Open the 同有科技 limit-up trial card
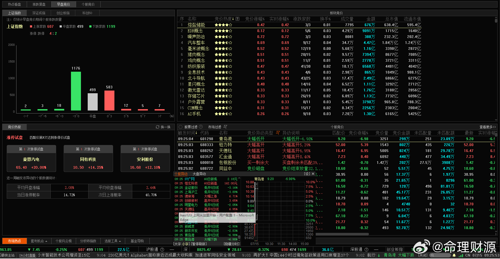500x259 pixels. point(88,158)
